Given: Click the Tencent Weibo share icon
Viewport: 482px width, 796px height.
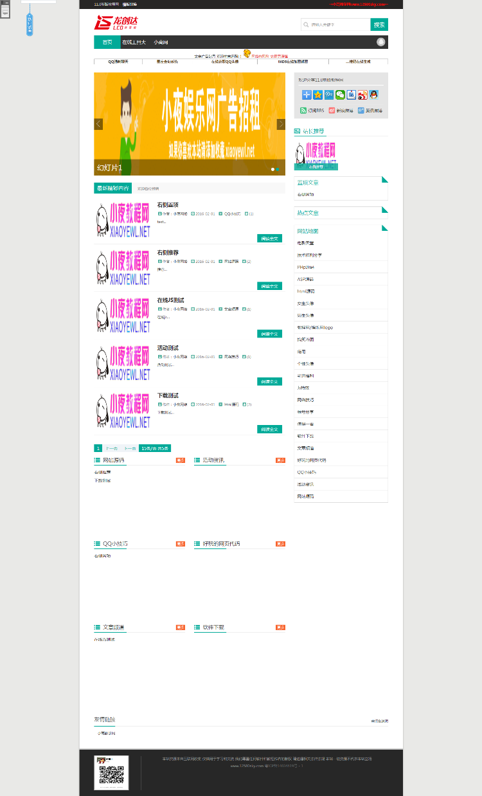Looking at the screenshot, I should 329,95.
